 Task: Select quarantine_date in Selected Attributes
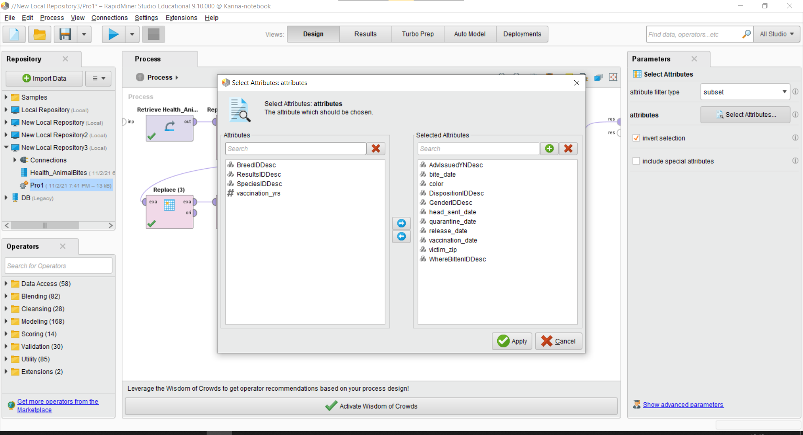(452, 221)
